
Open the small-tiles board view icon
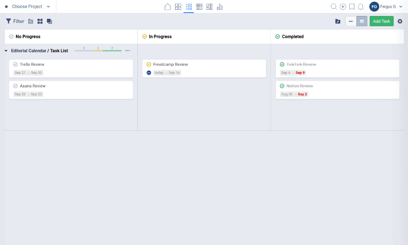[x=199, y=7]
